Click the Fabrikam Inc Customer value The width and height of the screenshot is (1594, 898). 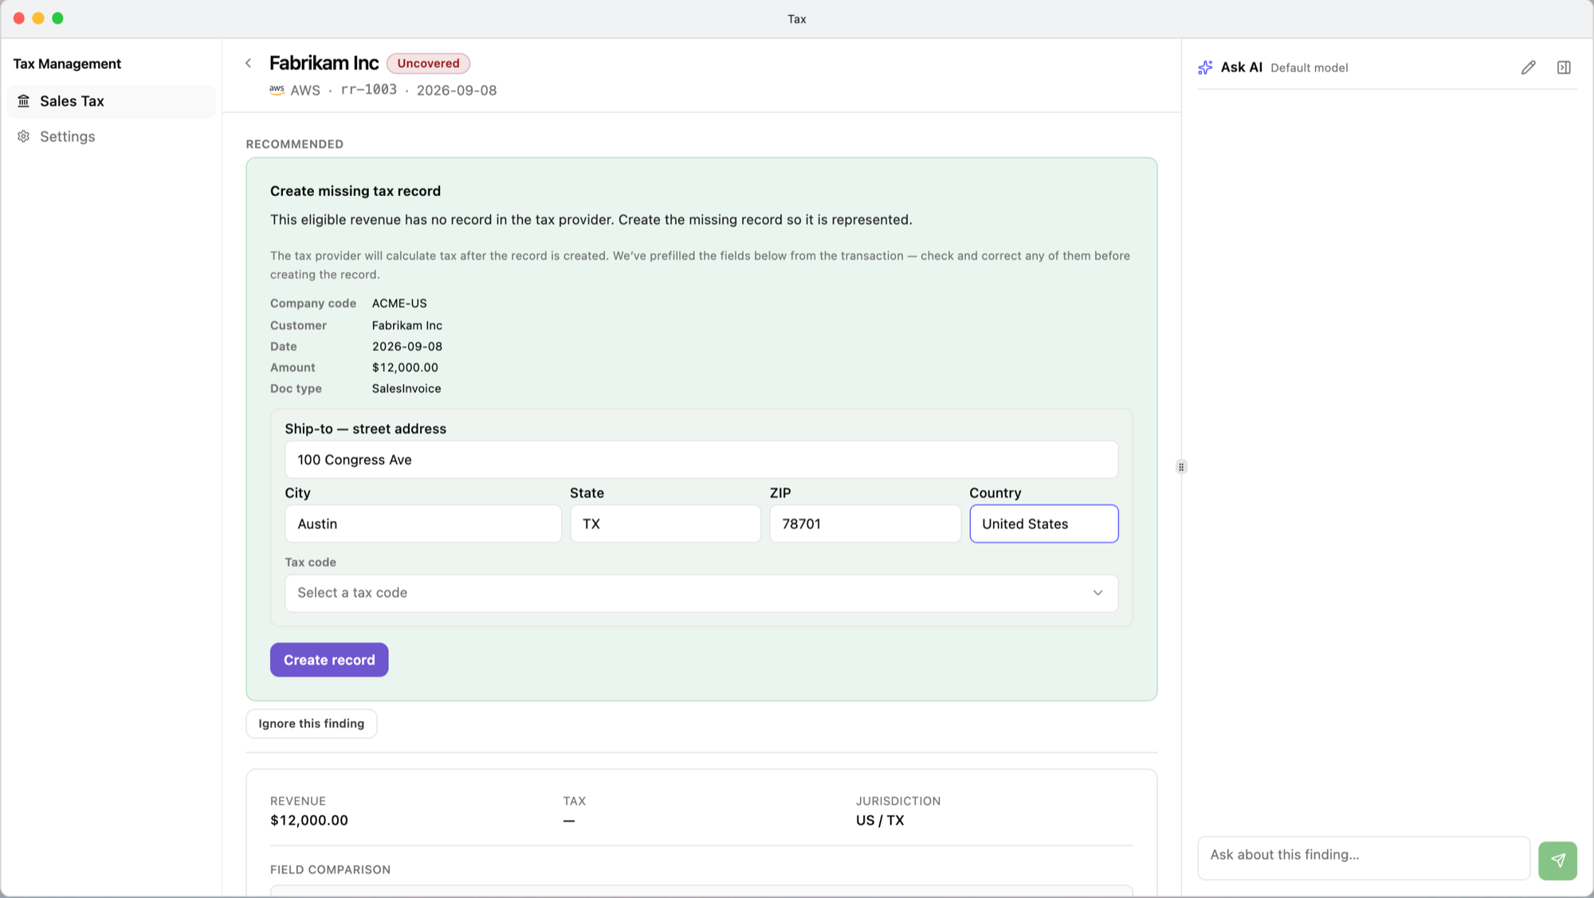(x=407, y=325)
